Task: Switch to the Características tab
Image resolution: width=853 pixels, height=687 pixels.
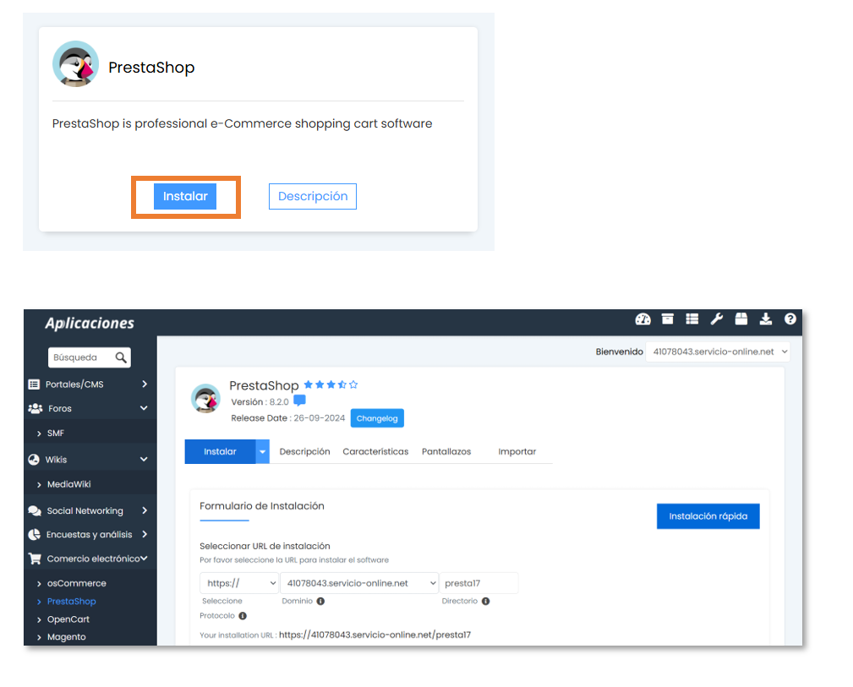Action: (375, 451)
